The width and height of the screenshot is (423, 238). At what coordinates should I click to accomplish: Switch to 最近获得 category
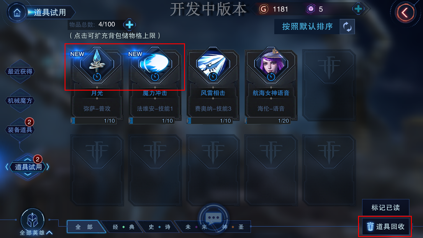tap(20, 72)
